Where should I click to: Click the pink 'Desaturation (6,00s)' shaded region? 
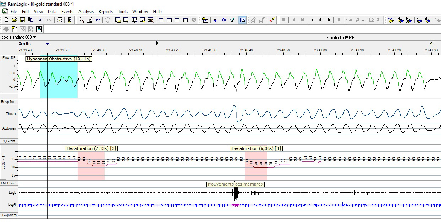(256, 171)
